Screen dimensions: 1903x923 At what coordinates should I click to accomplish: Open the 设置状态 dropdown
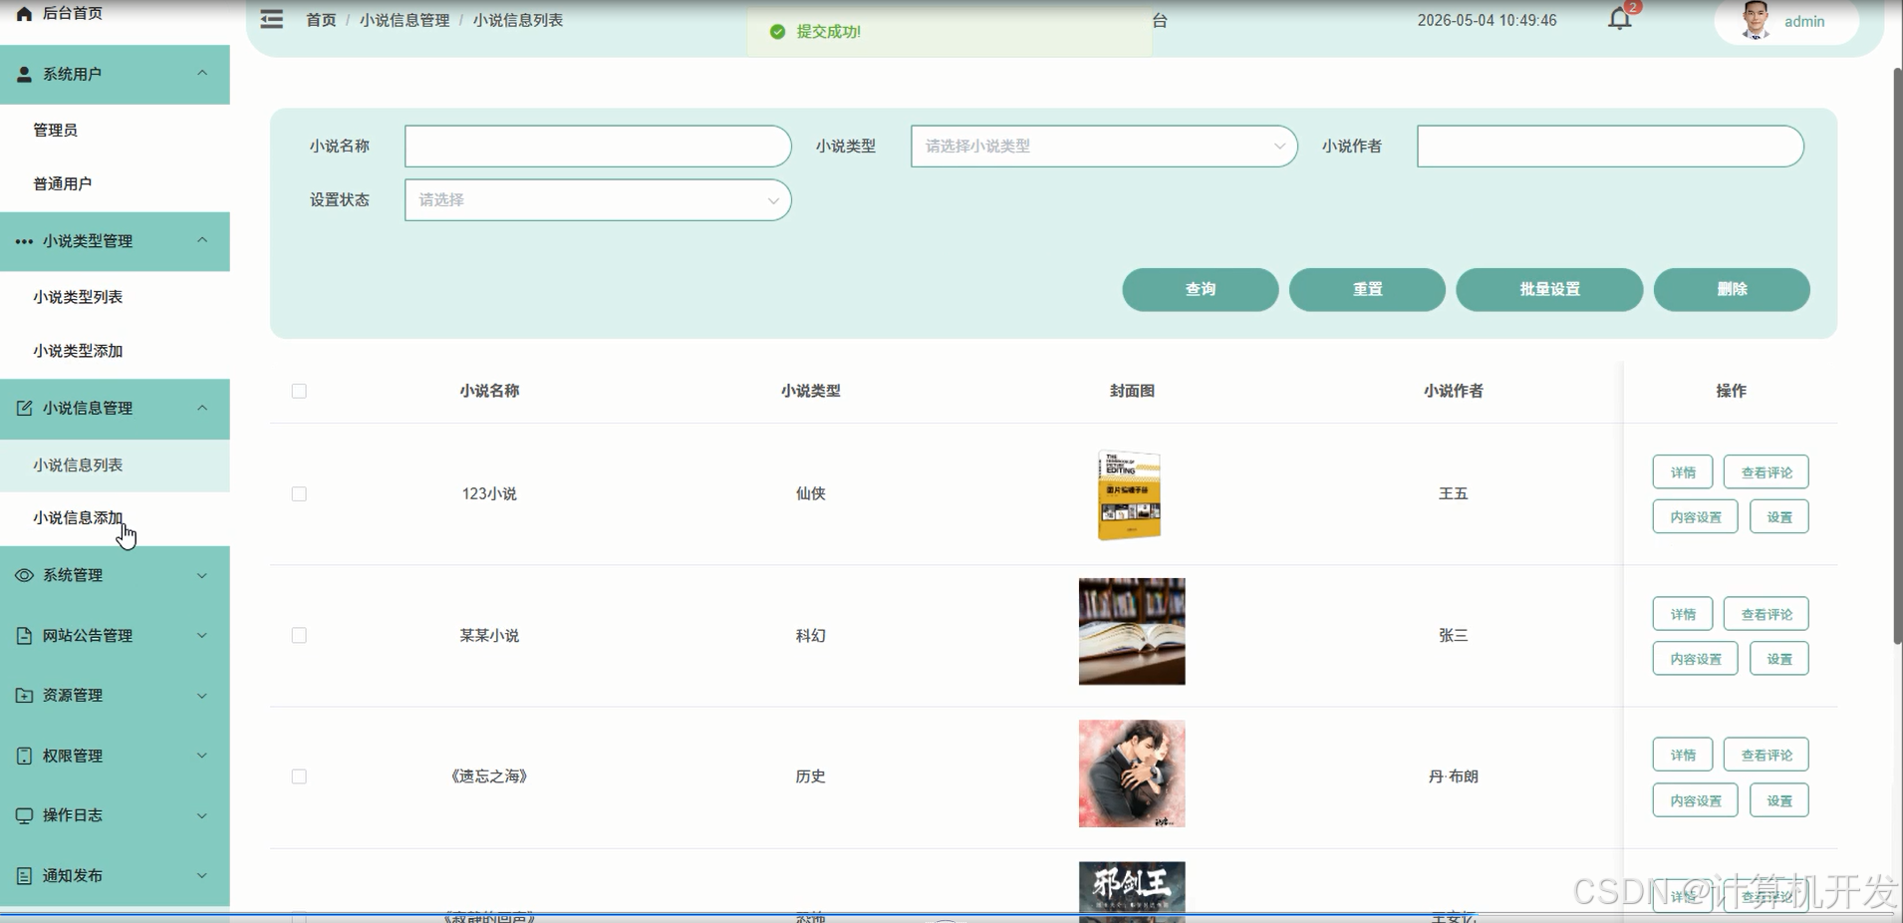pyautogui.click(x=598, y=199)
